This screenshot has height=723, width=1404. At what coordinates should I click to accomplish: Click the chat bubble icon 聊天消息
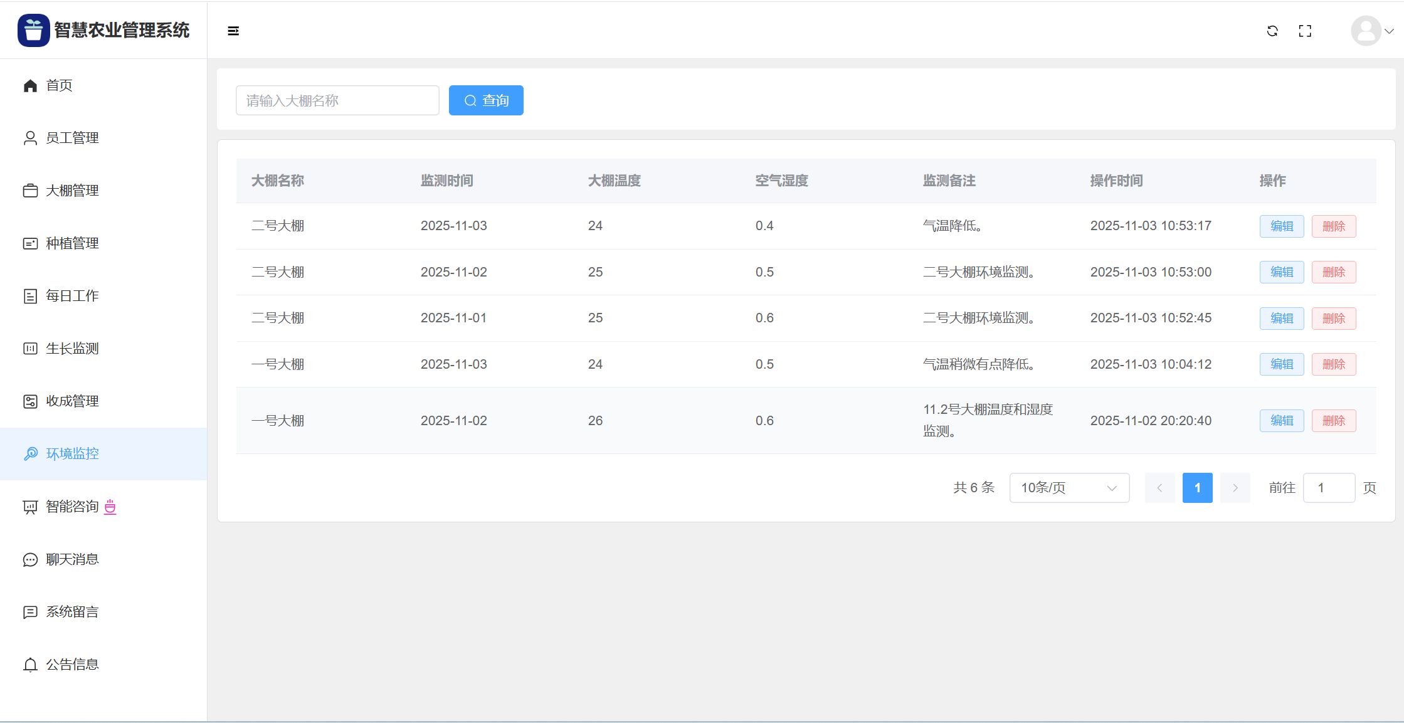click(30, 559)
